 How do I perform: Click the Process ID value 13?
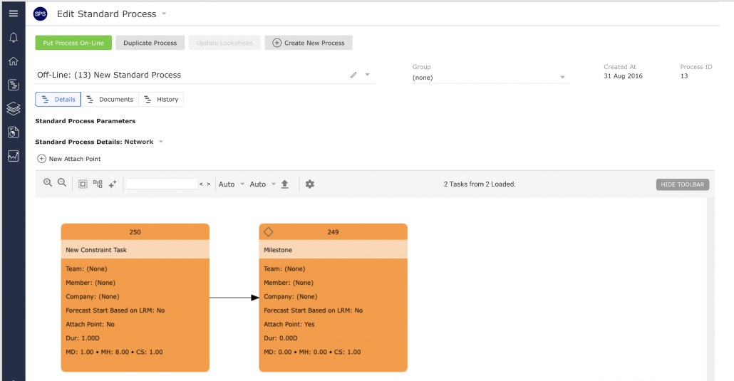(684, 75)
